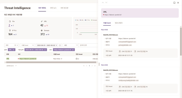Open the IOC search type dropdown
The image size is (182, 98).
(71, 45)
